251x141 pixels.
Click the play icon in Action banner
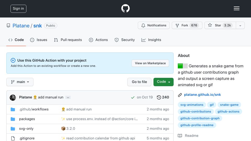[x=13, y=60]
